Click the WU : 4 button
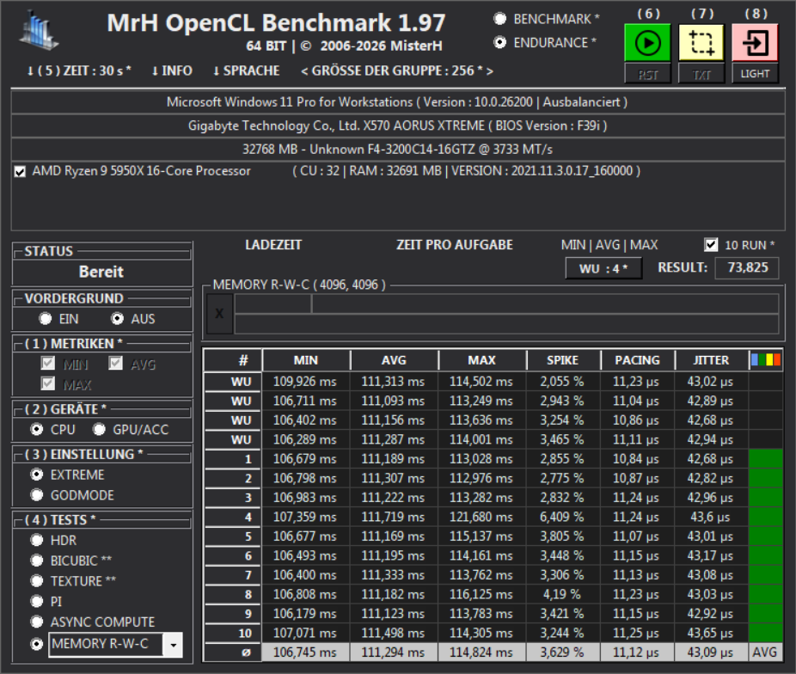The height and width of the screenshot is (674, 796). pos(603,268)
